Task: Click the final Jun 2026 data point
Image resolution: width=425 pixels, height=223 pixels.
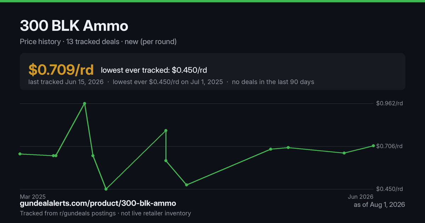Action: [x=373, y=146]
